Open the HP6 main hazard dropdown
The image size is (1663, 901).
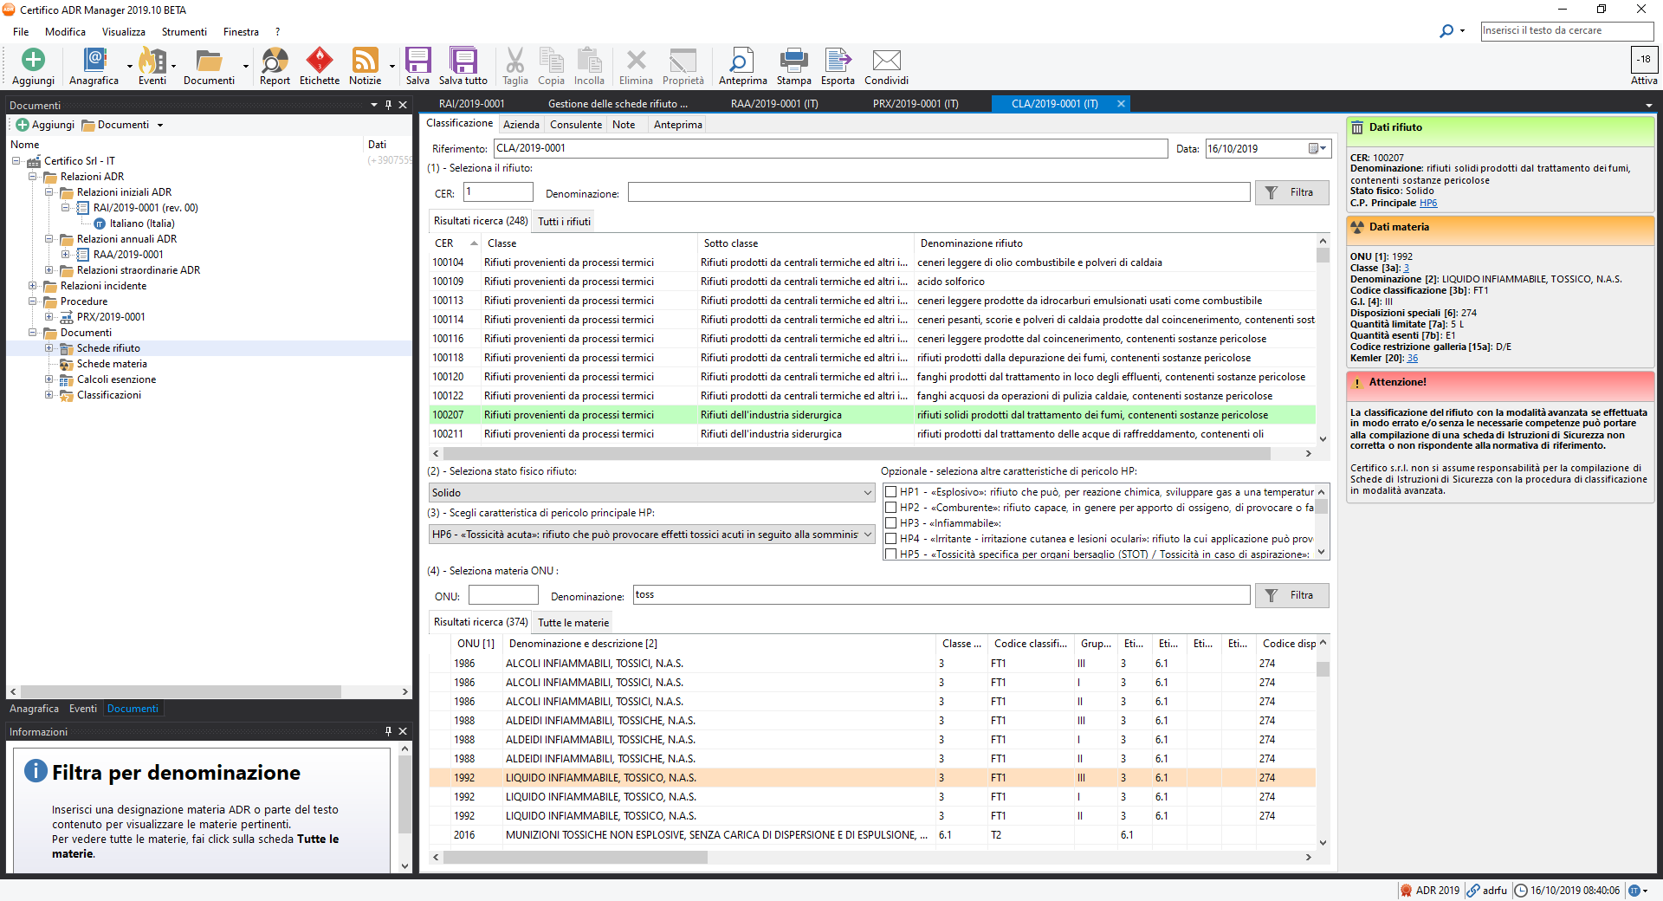(651, 535)
